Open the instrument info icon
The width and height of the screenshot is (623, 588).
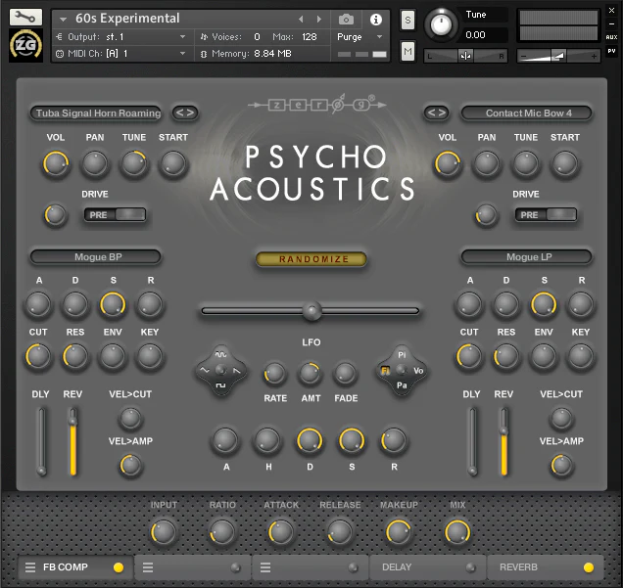[376, 20]
